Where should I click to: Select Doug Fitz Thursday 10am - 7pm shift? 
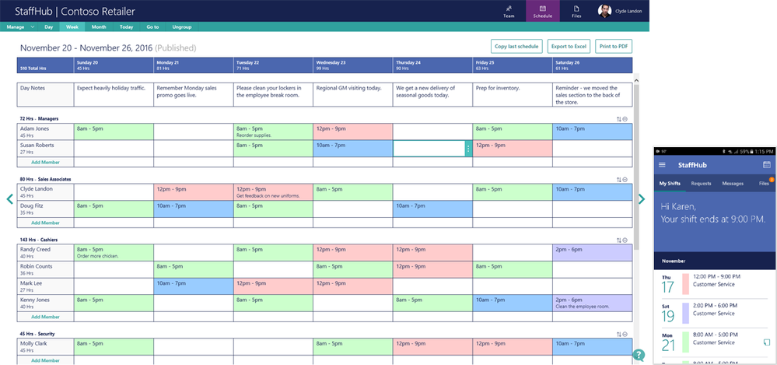point(432,209)
